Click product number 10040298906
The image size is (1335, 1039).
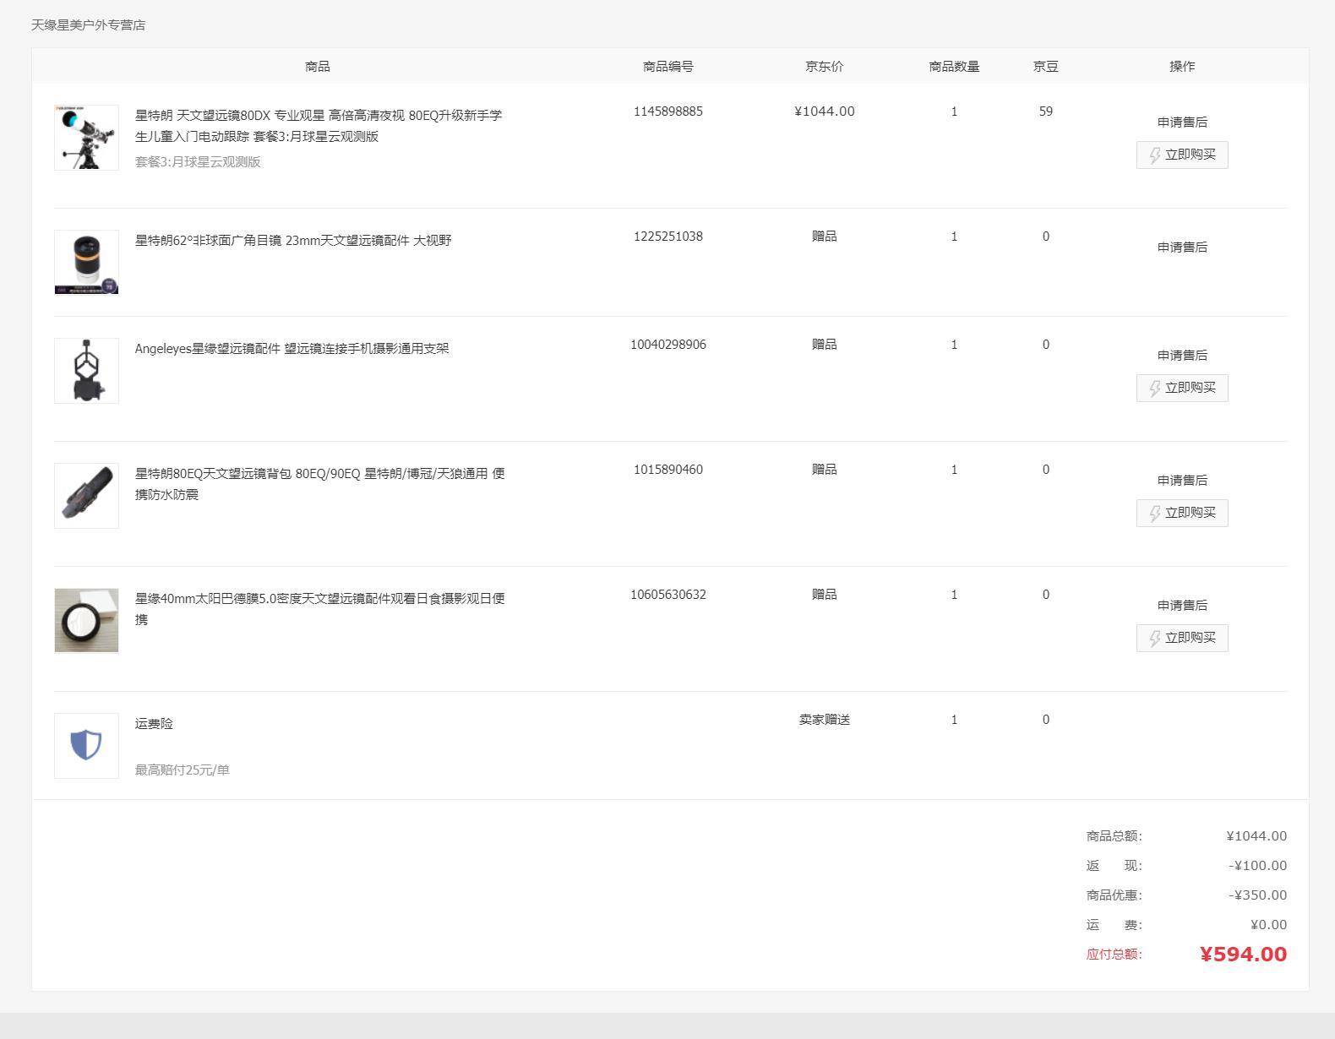pyautogui.click(x=668, y=345)
